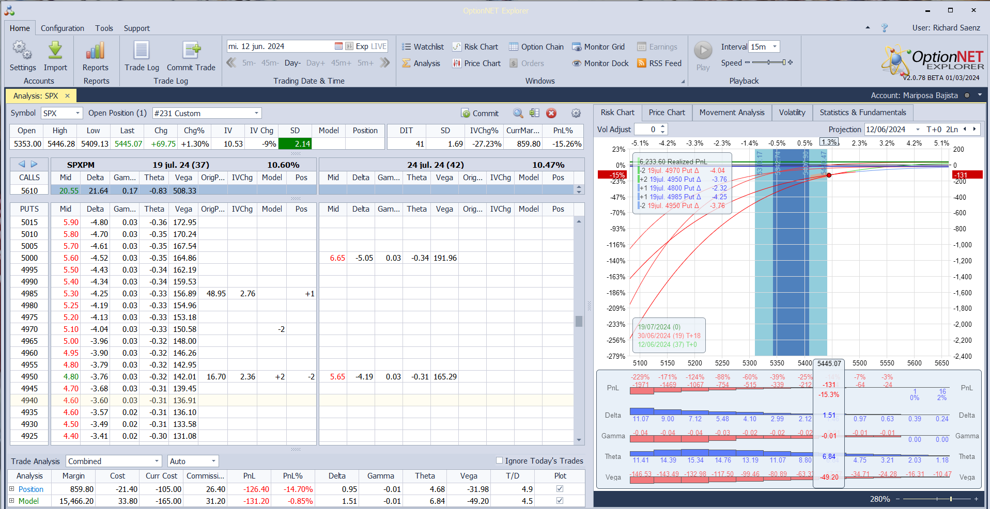Toggle Ignore Today's Trades checkbox
Screen dimensions: 990x509
pos(499,460)
